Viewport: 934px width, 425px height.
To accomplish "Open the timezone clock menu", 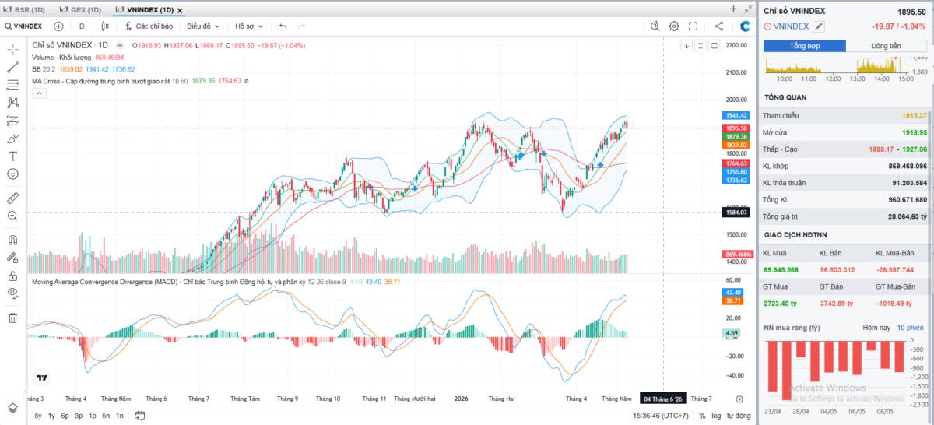I will tap(662, 416).
